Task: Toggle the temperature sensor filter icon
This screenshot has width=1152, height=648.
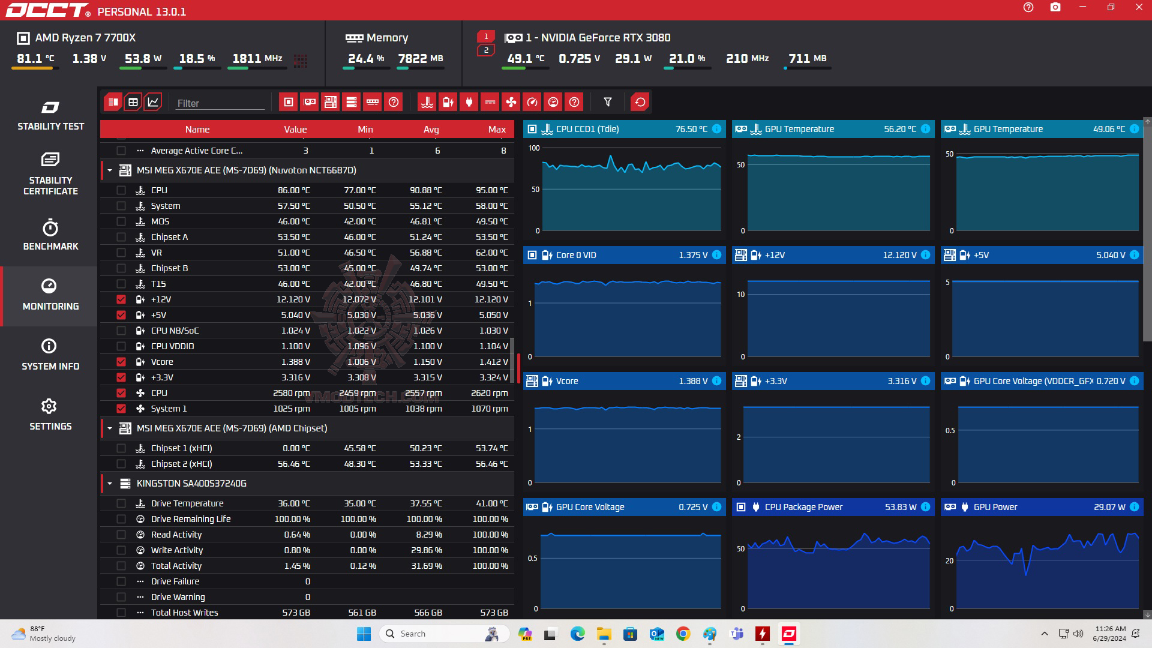Action: 427,102
